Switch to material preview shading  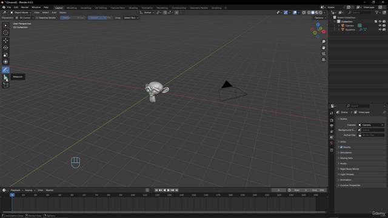click(x=316, y=12)
